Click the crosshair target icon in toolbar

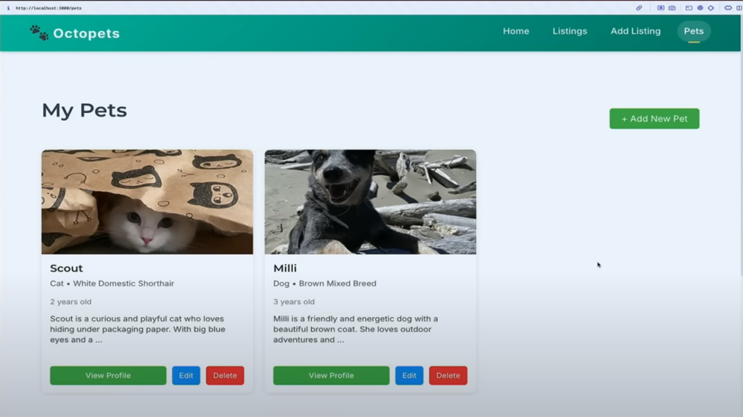(x=710, y=8)
